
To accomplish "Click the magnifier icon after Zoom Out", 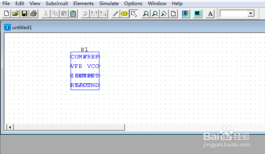I will tap(164, 13).
